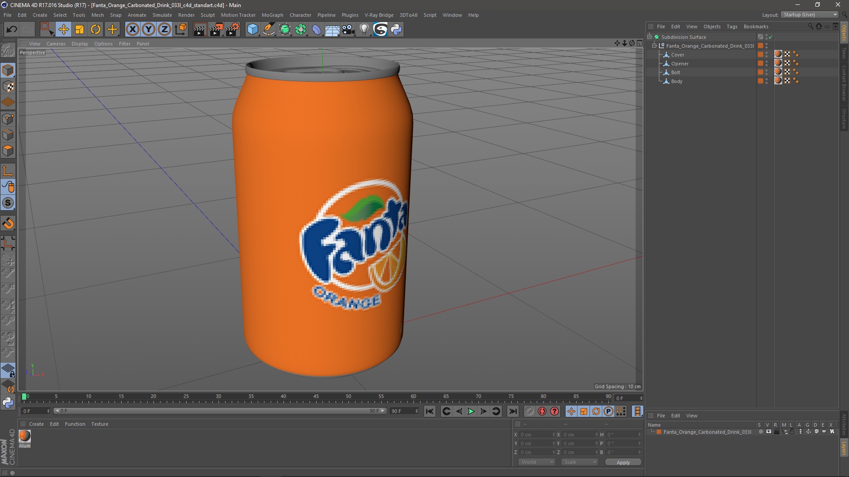This screenshot has width=849, height=477.
Task: Open Object Manager Tags menu
Action: click(x=732, y=26)
